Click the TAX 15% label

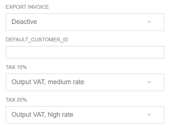pyautogui.click(x=16, y=67)
